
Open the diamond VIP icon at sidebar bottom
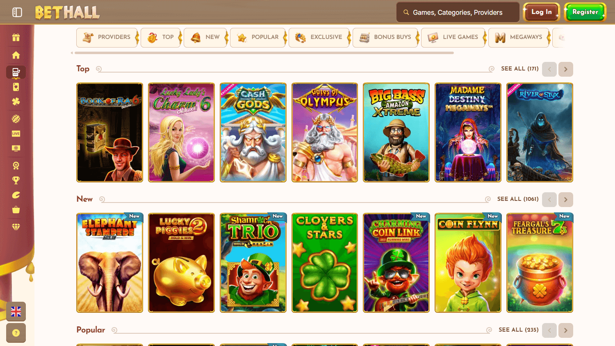coord(16,226)
